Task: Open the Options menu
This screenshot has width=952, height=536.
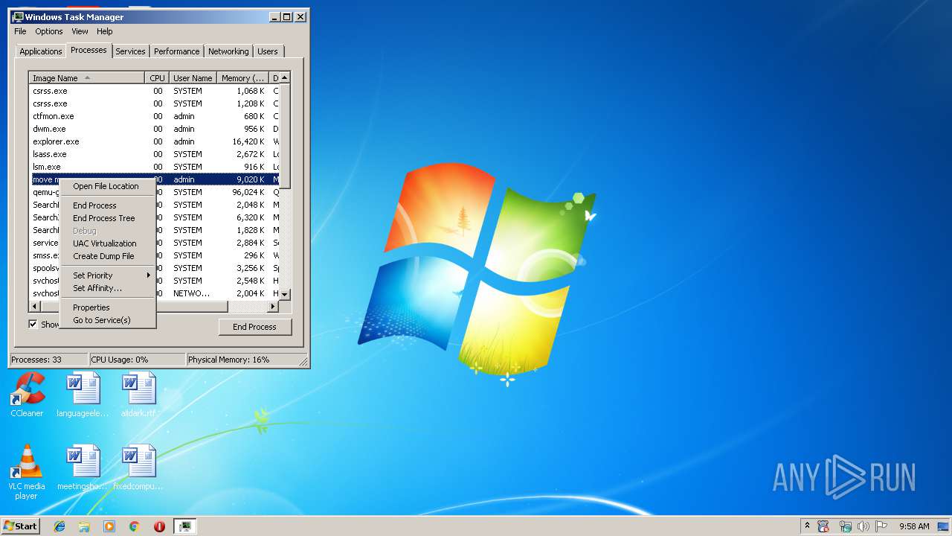Action: click(x=49, y=31)
